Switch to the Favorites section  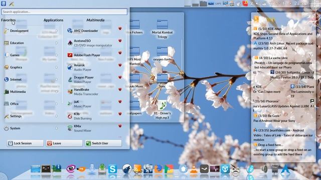8,20
